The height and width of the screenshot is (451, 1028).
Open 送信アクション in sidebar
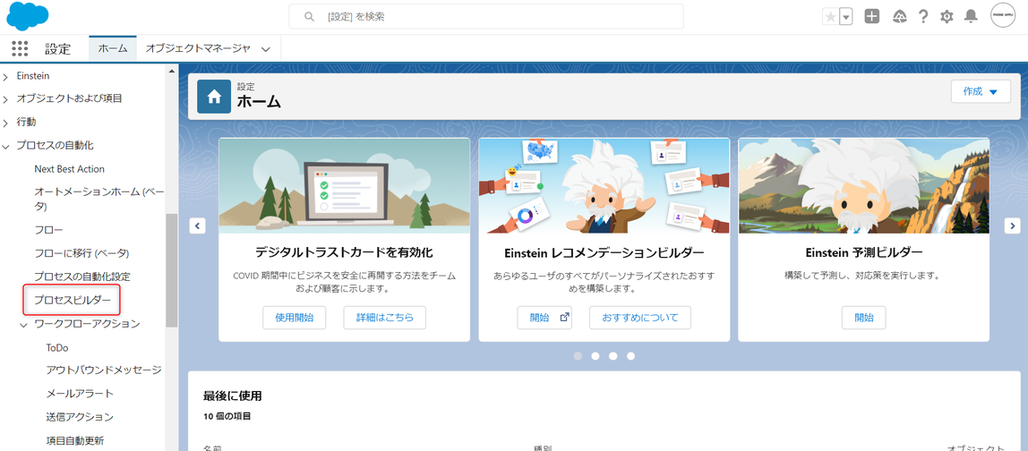(x=80, y=417)
